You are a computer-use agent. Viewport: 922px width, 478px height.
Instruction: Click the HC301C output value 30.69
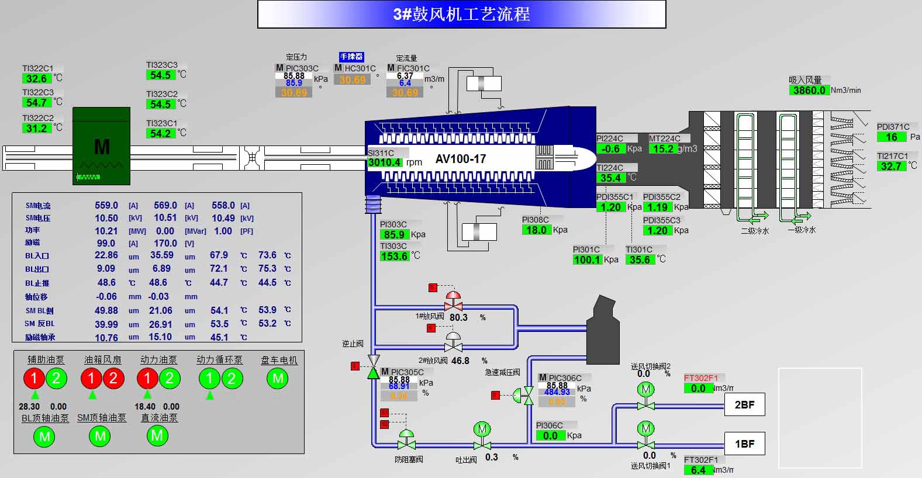tap(352, 80)
